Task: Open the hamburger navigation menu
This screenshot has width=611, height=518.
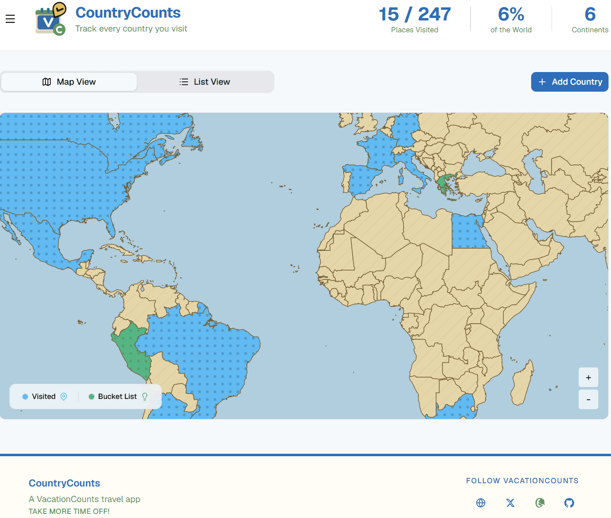Action: (10, 19)
